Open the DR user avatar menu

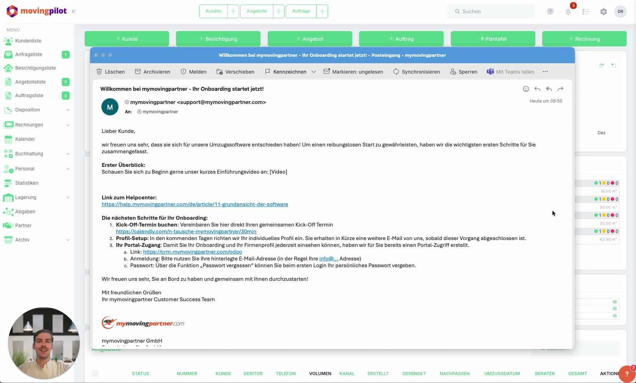pos(621,11)
